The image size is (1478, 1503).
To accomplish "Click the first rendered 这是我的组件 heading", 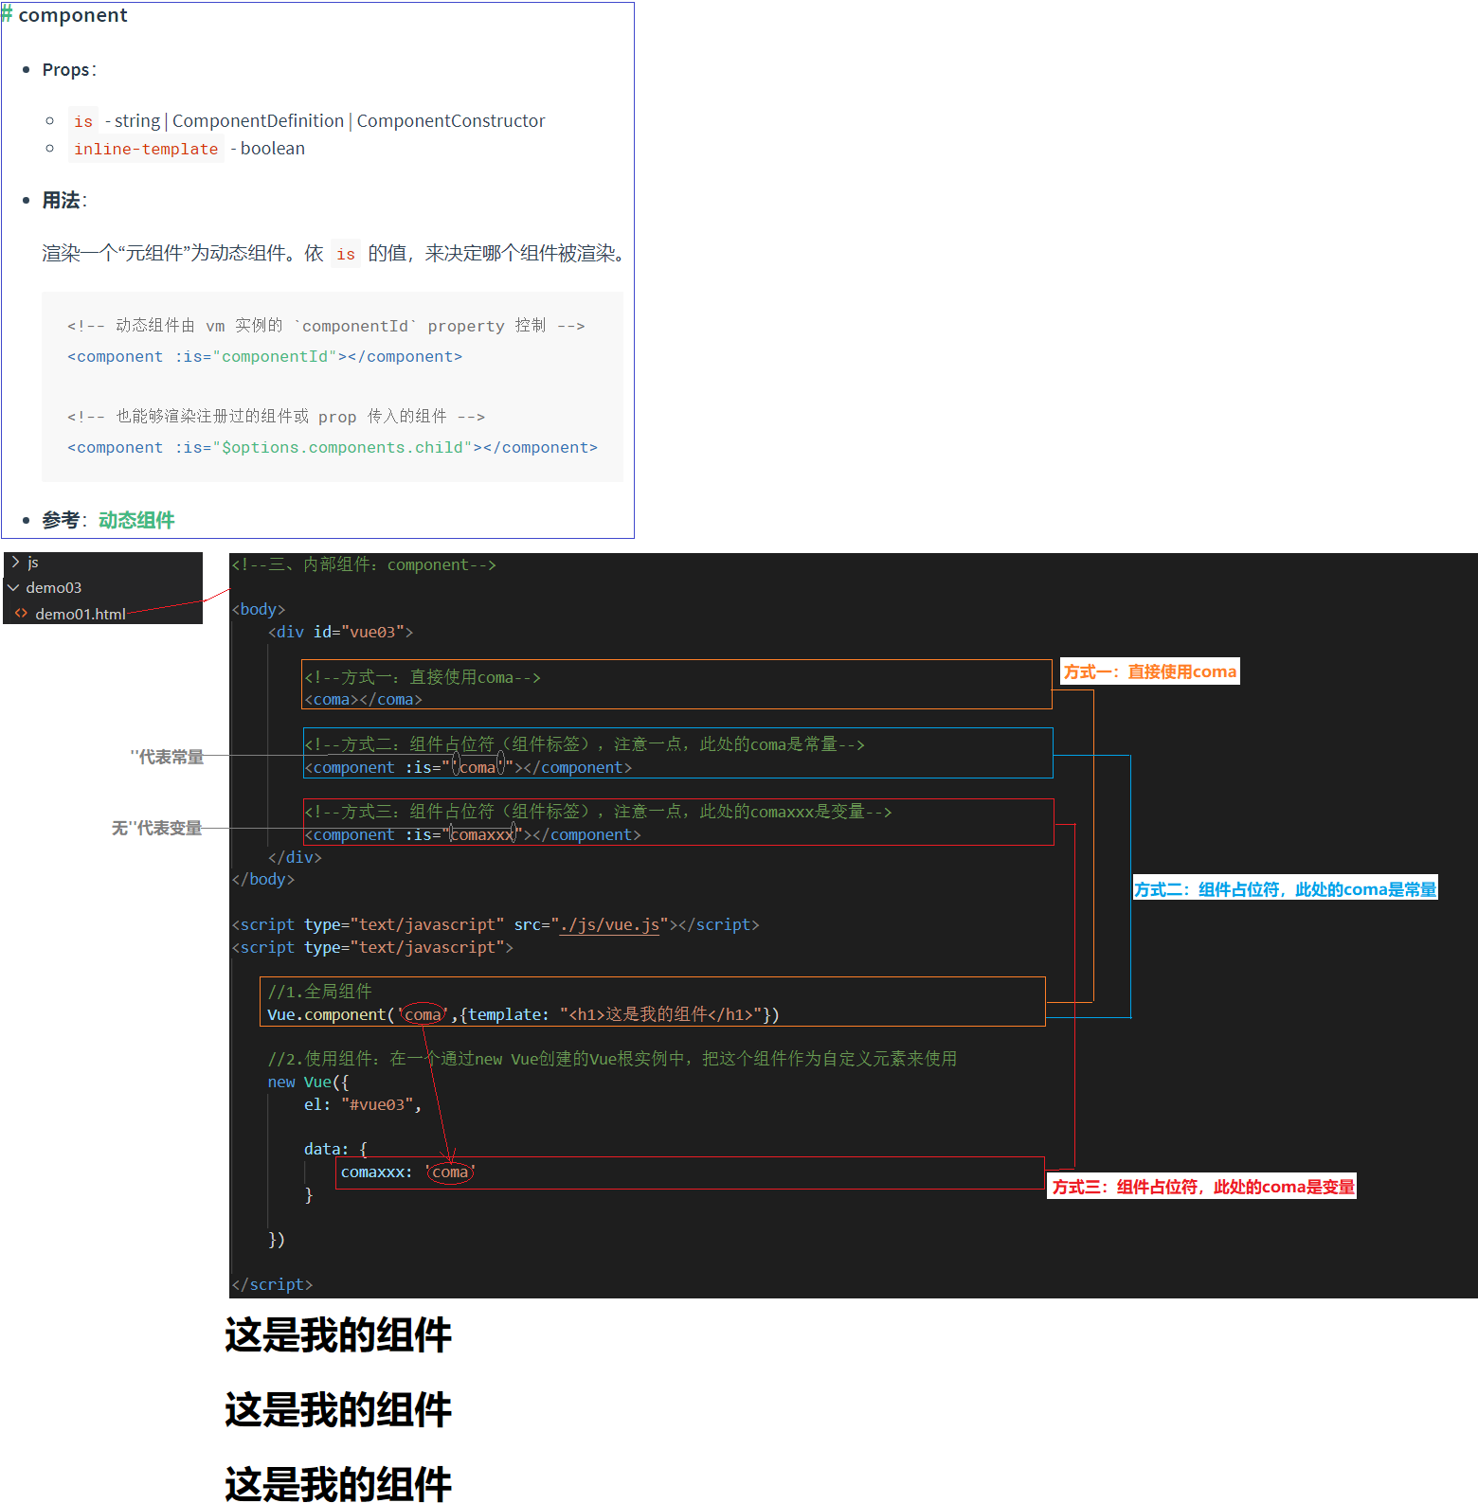I will coord(338,1335).
